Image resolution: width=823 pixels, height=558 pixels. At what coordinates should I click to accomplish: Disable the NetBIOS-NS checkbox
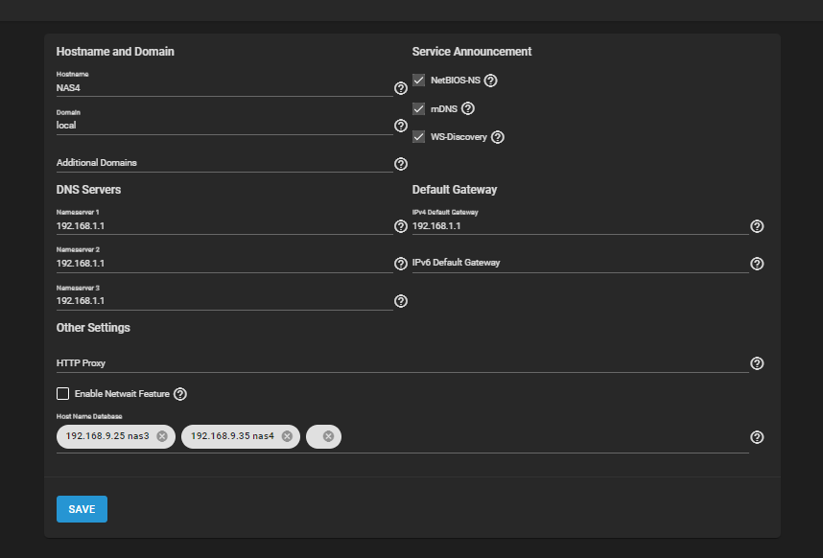coord(419,81)
